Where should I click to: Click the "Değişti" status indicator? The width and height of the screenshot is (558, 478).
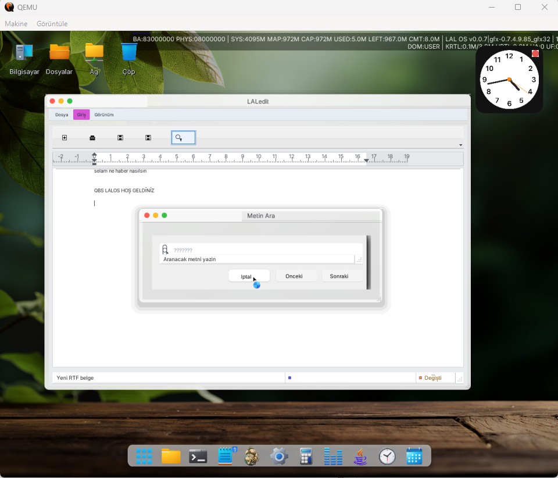tap(430, 377)
